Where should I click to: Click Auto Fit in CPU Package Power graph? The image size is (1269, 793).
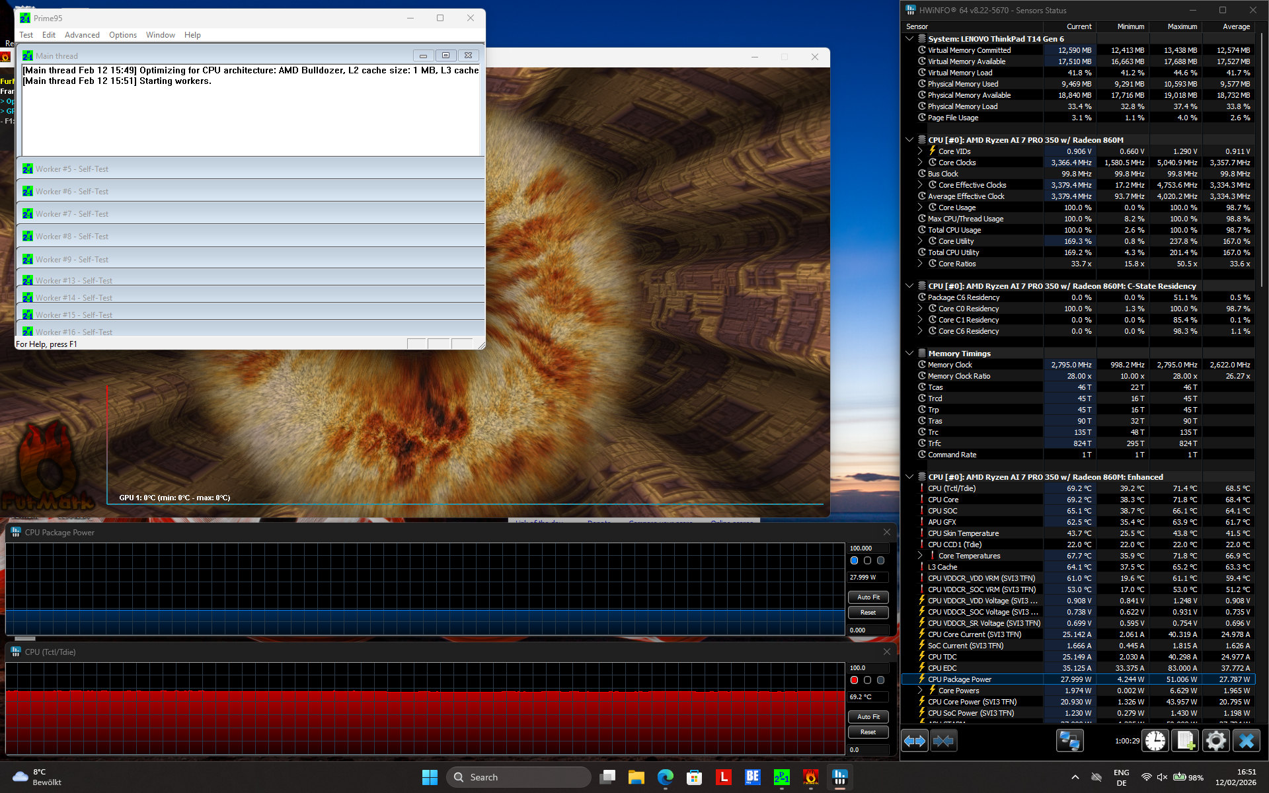point(868,597)
